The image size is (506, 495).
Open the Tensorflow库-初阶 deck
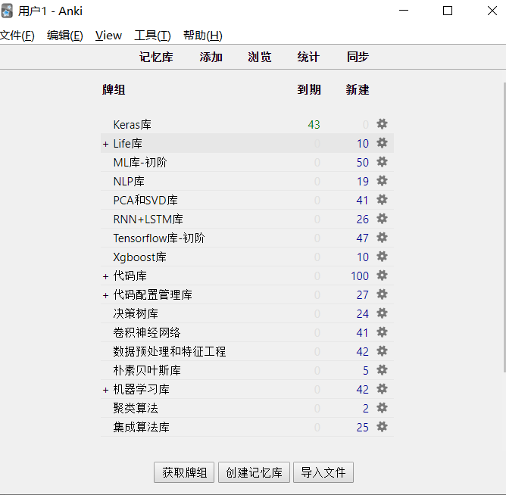coord(159,238)
